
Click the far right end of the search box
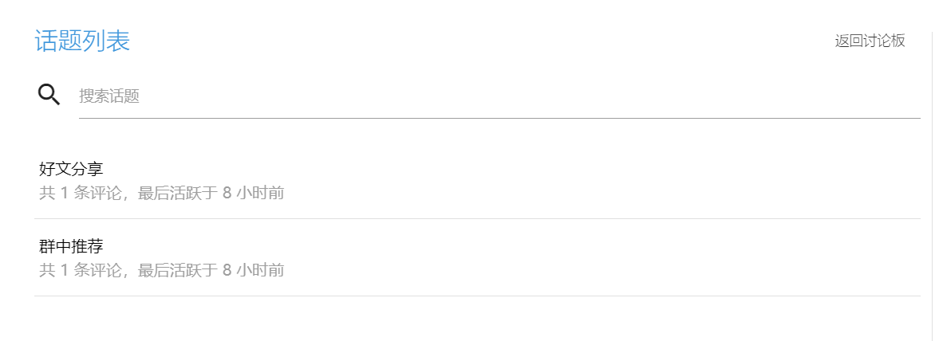909,96
